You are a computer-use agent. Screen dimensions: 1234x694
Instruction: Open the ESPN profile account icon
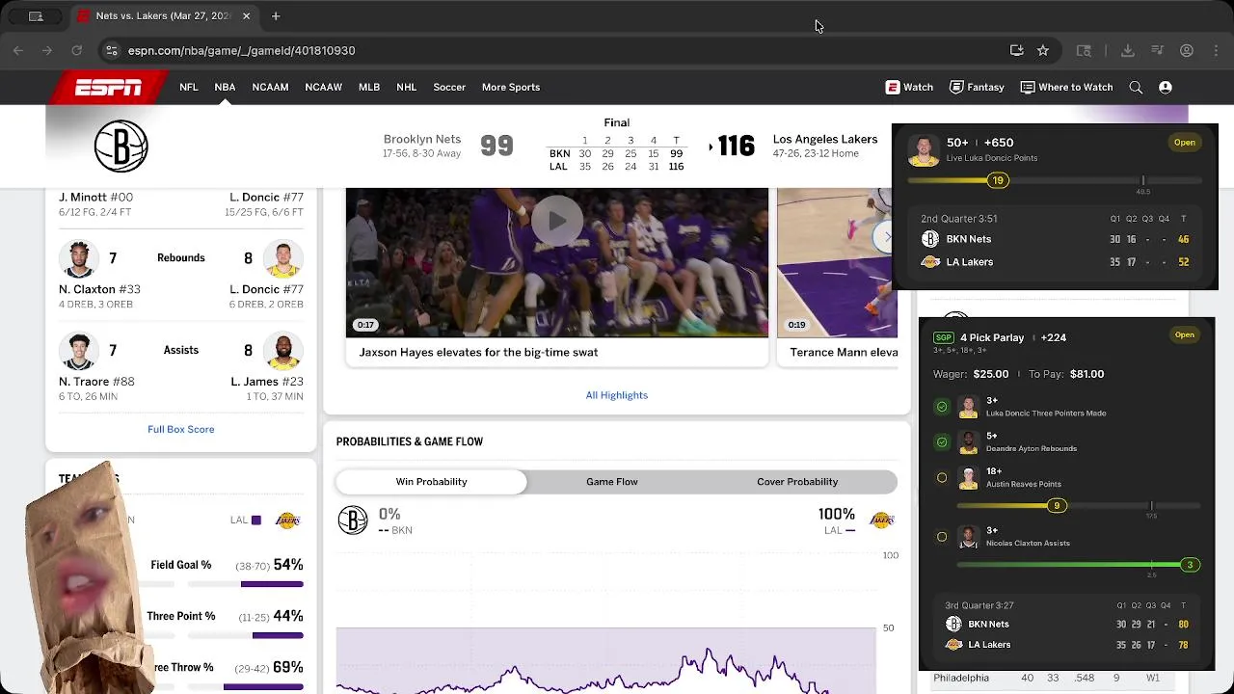[1166, 87]
